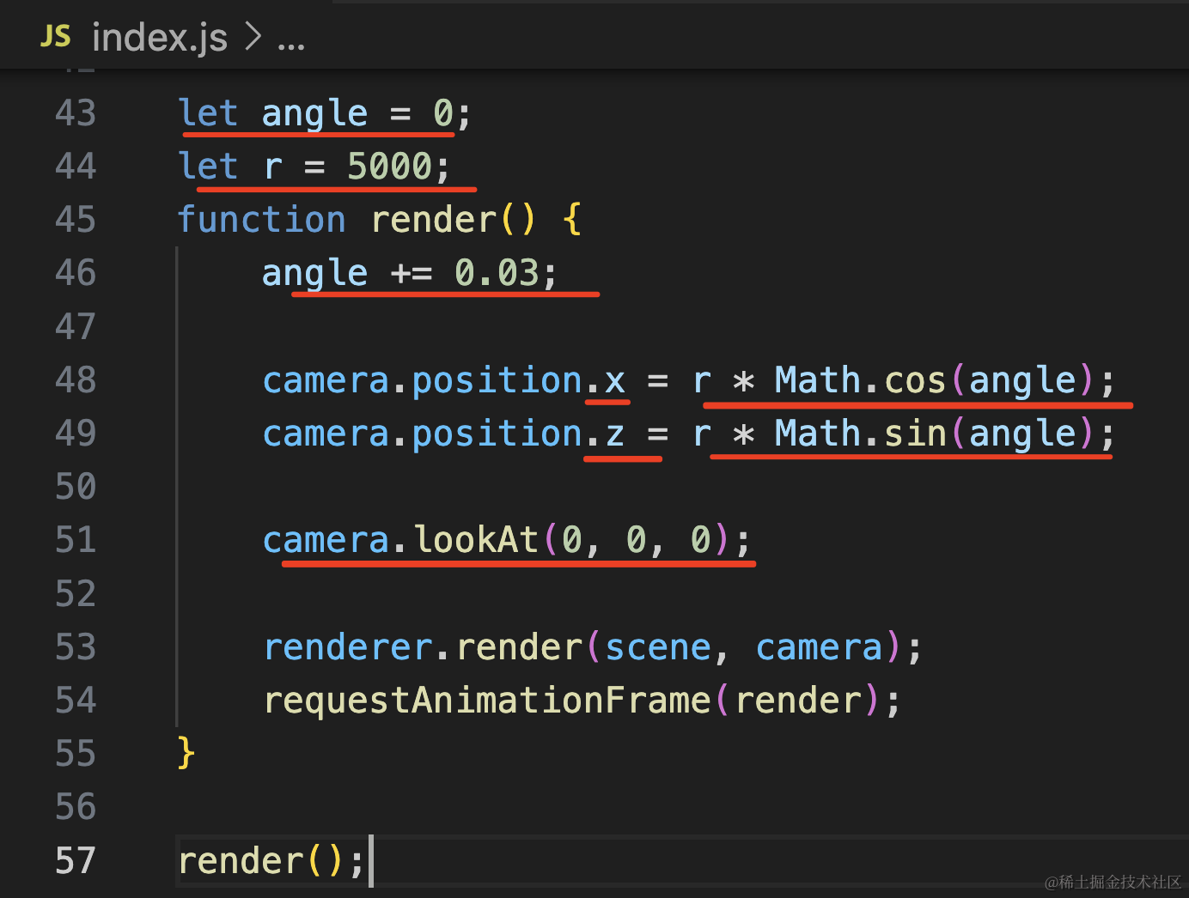Image resolution: width=1189 pixels, height=898 pixels.
Task: Click the value 0.03 on line 46
Action: pos(497,273)
